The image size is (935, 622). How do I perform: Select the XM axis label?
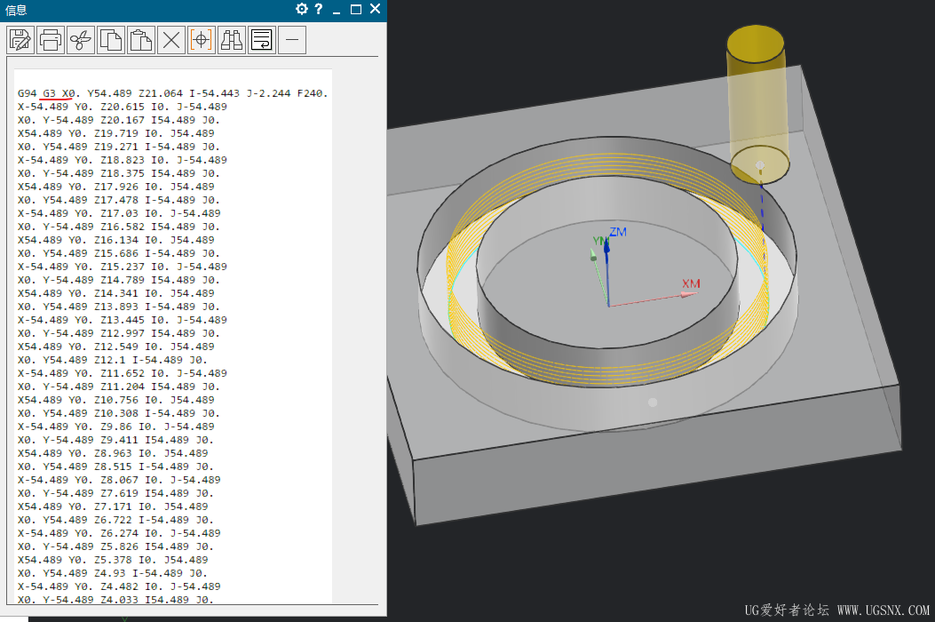[691, 283]
